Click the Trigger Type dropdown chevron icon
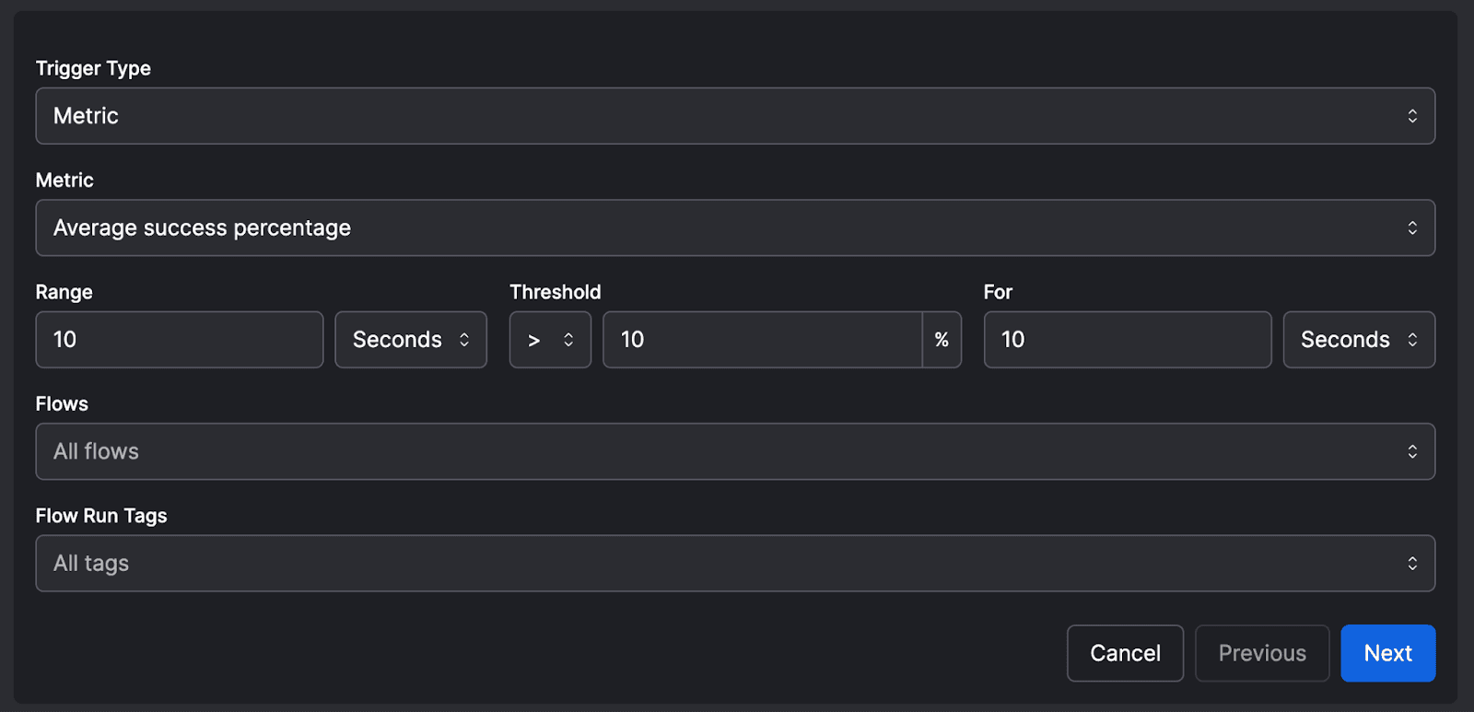 (x=1411, y=116)
